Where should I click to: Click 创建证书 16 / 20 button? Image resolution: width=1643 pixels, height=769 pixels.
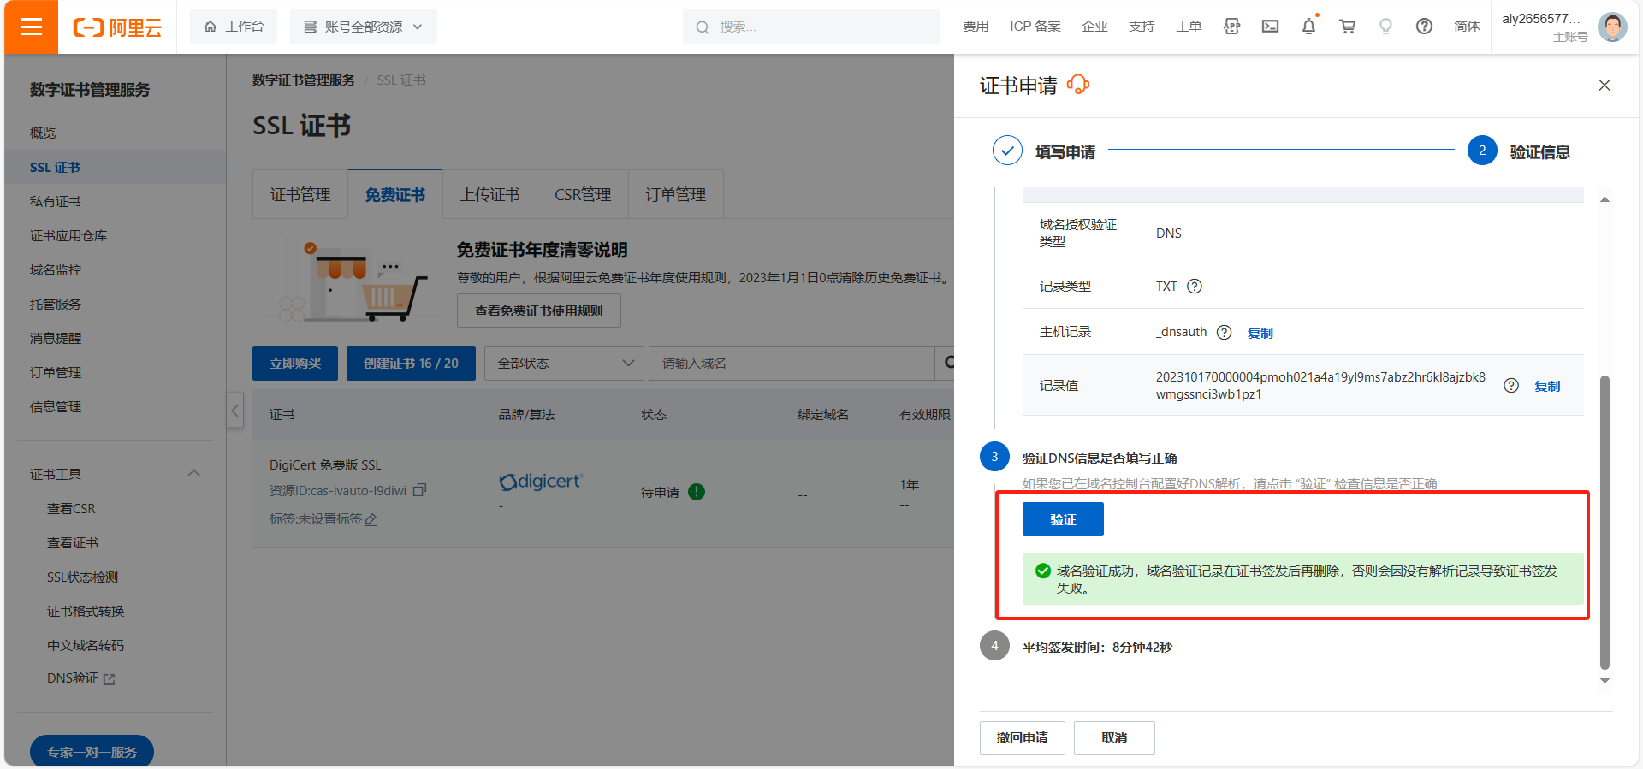411,364
